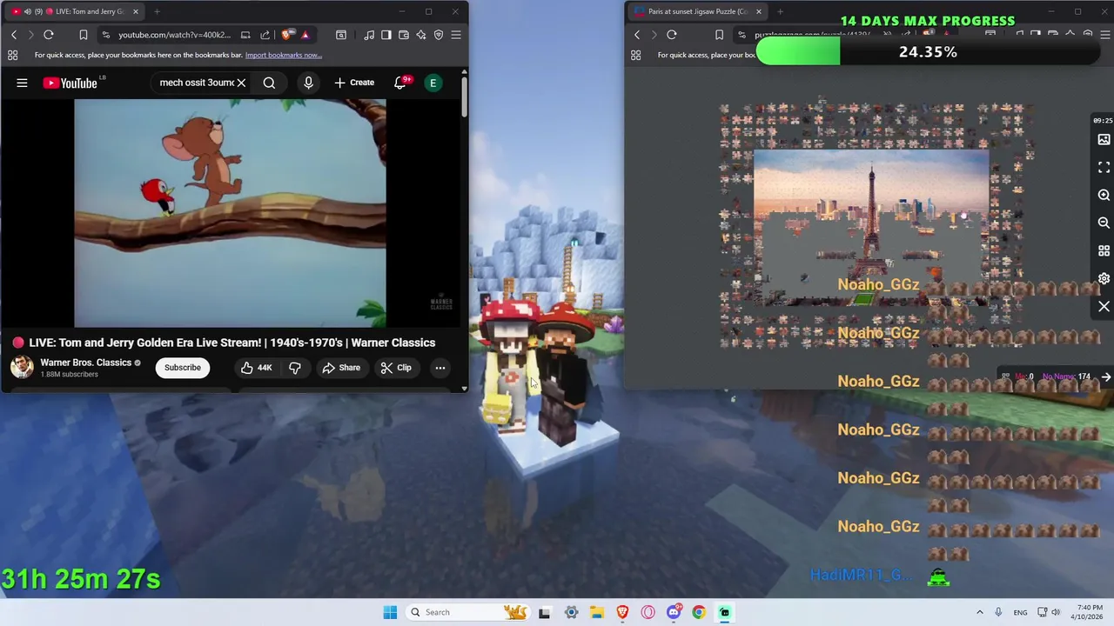Image resolution: width=1114 pixels, height=626 pixels.
Task: Open Brave VPN shield icon
Action: (439, 35)
